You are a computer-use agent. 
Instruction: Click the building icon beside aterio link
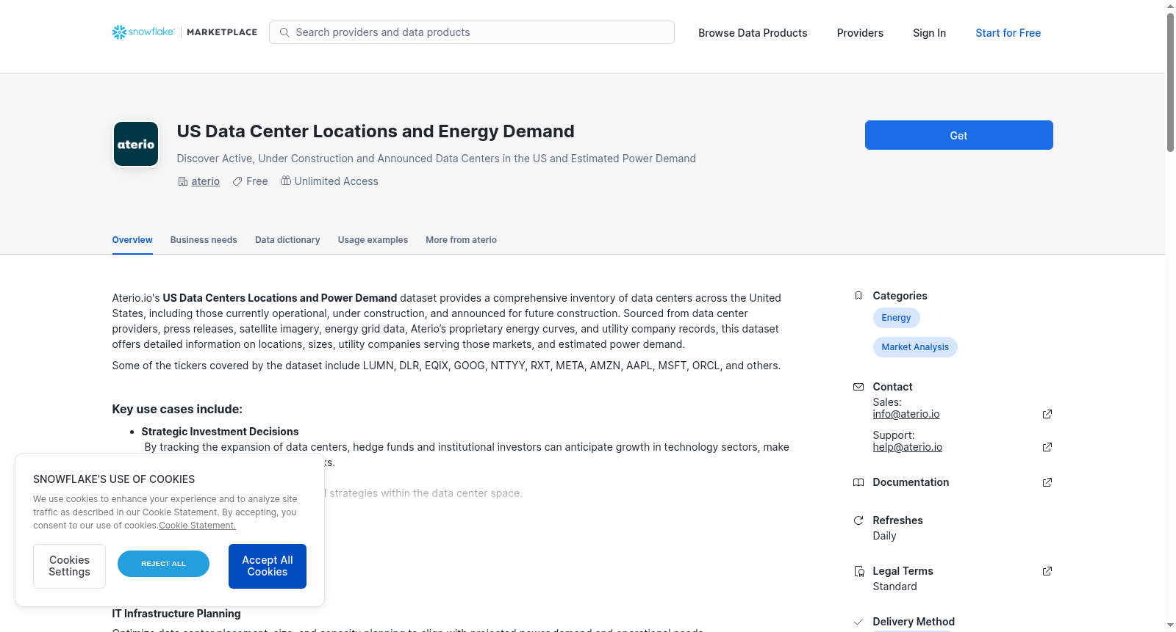click(183, 181)
